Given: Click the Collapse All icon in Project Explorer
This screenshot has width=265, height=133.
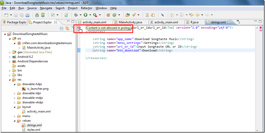Looking at the screenshot, I should [62, 28].
